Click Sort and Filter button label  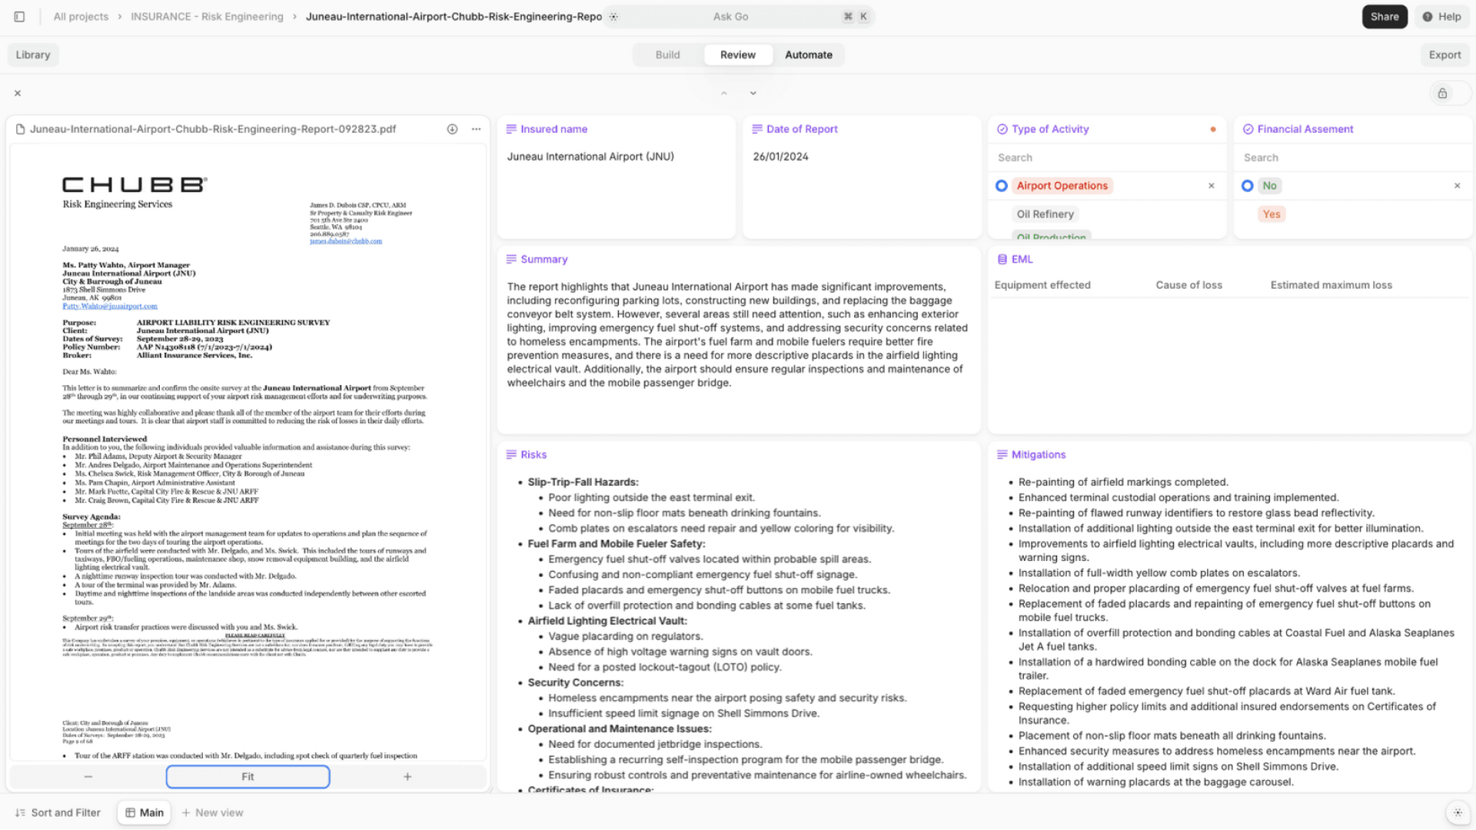coord(66,812)
